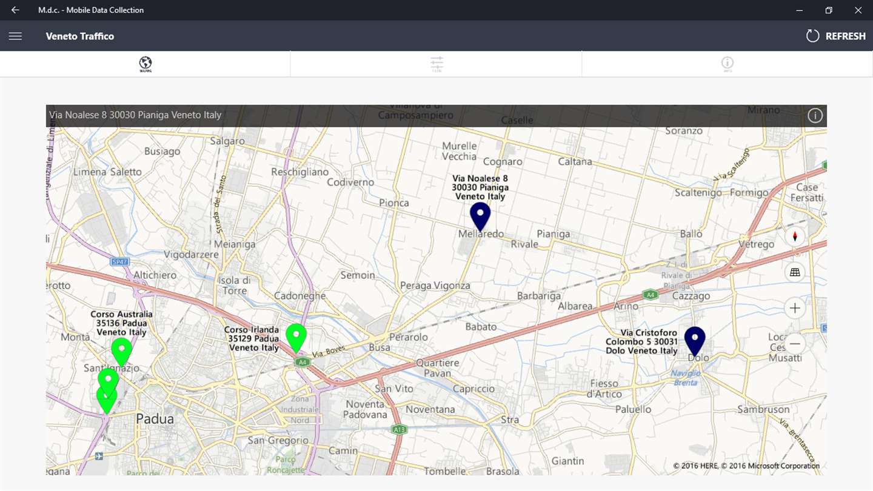
Task: Click the "Corso Australia 35136 Padua" pin label
Action: click(x=121, y=323)
